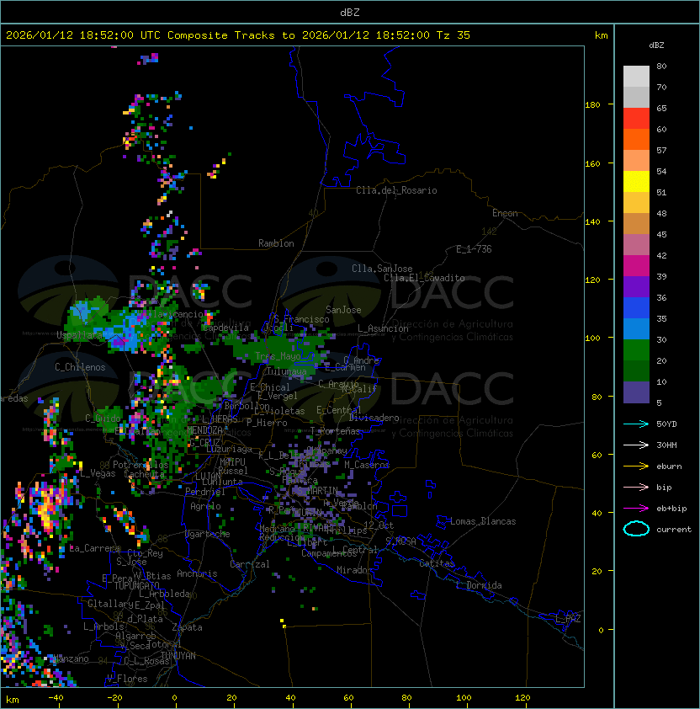700x709 pixels.
Task: Click the Lomas_Blancas label
Action: point(483,521)
